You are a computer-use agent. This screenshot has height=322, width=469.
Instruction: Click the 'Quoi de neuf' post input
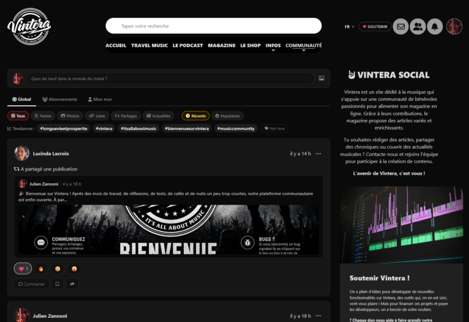[x=170, y=78]
